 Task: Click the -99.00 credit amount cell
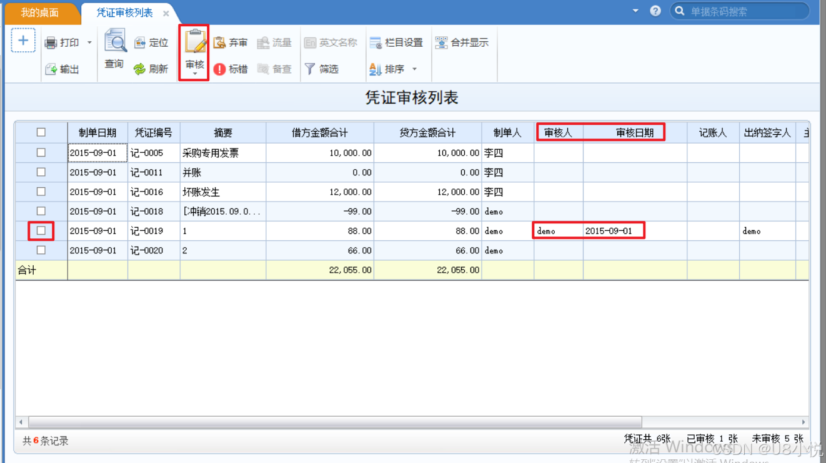(x=428, y=212)
